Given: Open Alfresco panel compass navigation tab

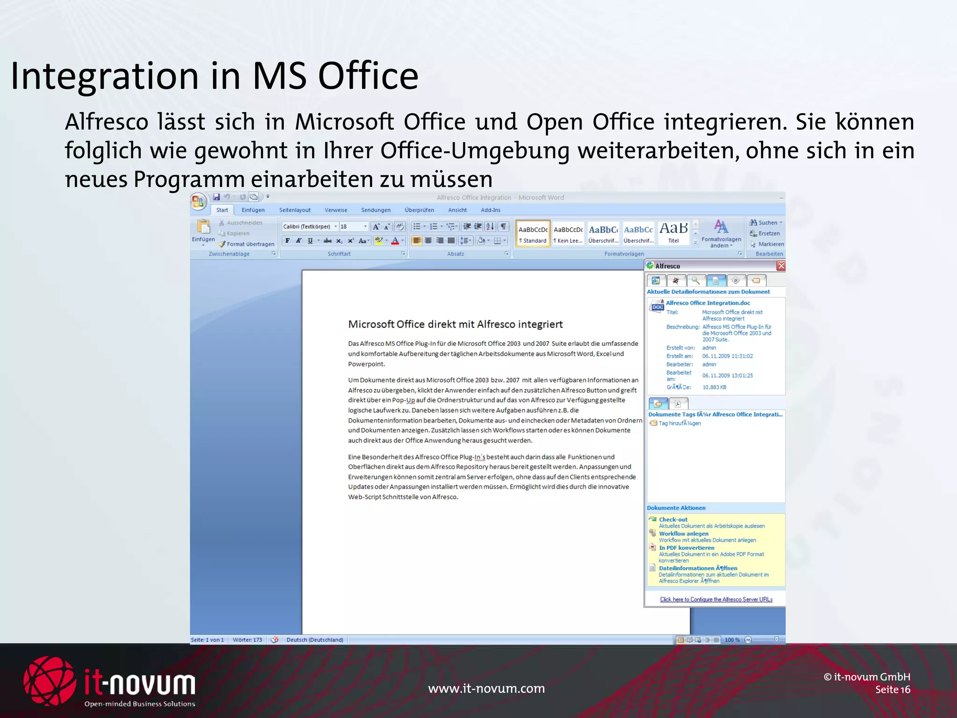Looking at the screenshot, I should (676, 280).
